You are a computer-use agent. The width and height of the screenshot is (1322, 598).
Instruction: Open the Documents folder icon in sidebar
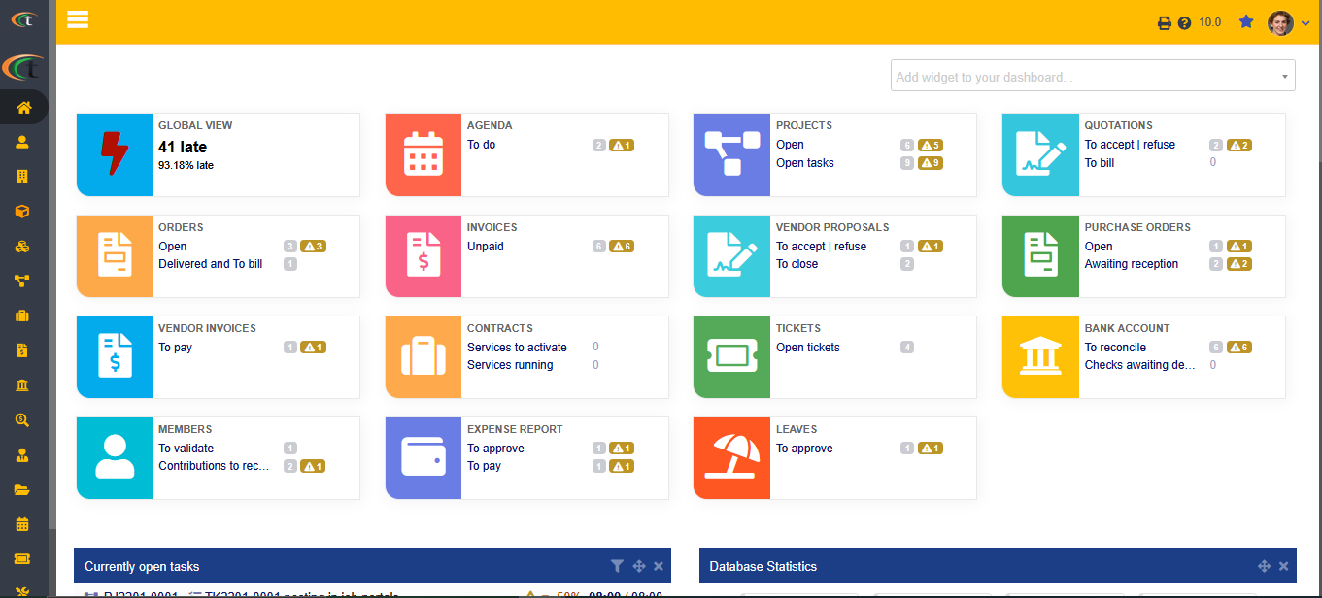coord(22,490)
